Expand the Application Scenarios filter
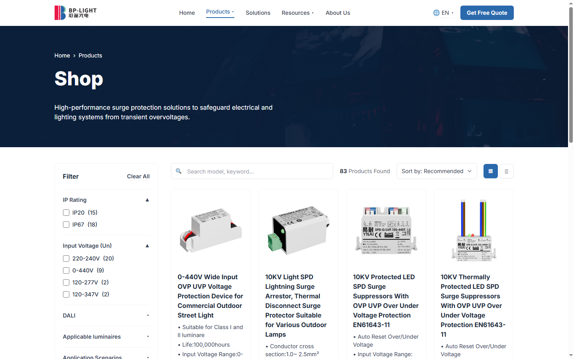 tap(106, 356)
